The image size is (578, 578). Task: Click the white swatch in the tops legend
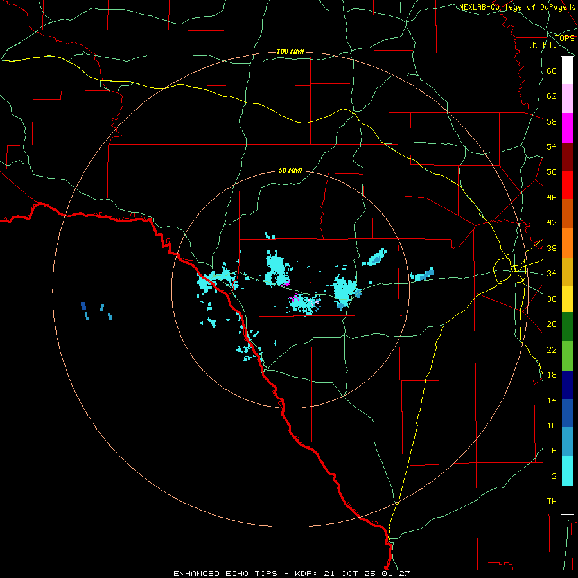567,71
